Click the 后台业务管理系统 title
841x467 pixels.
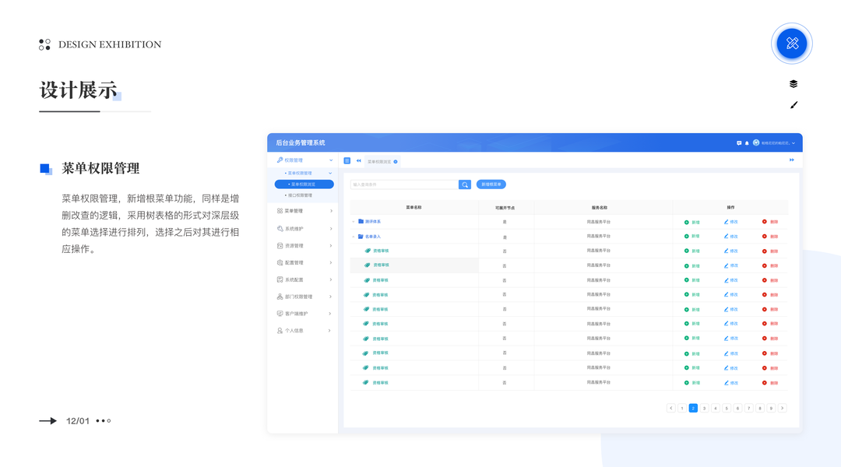(x=301, y=143)
